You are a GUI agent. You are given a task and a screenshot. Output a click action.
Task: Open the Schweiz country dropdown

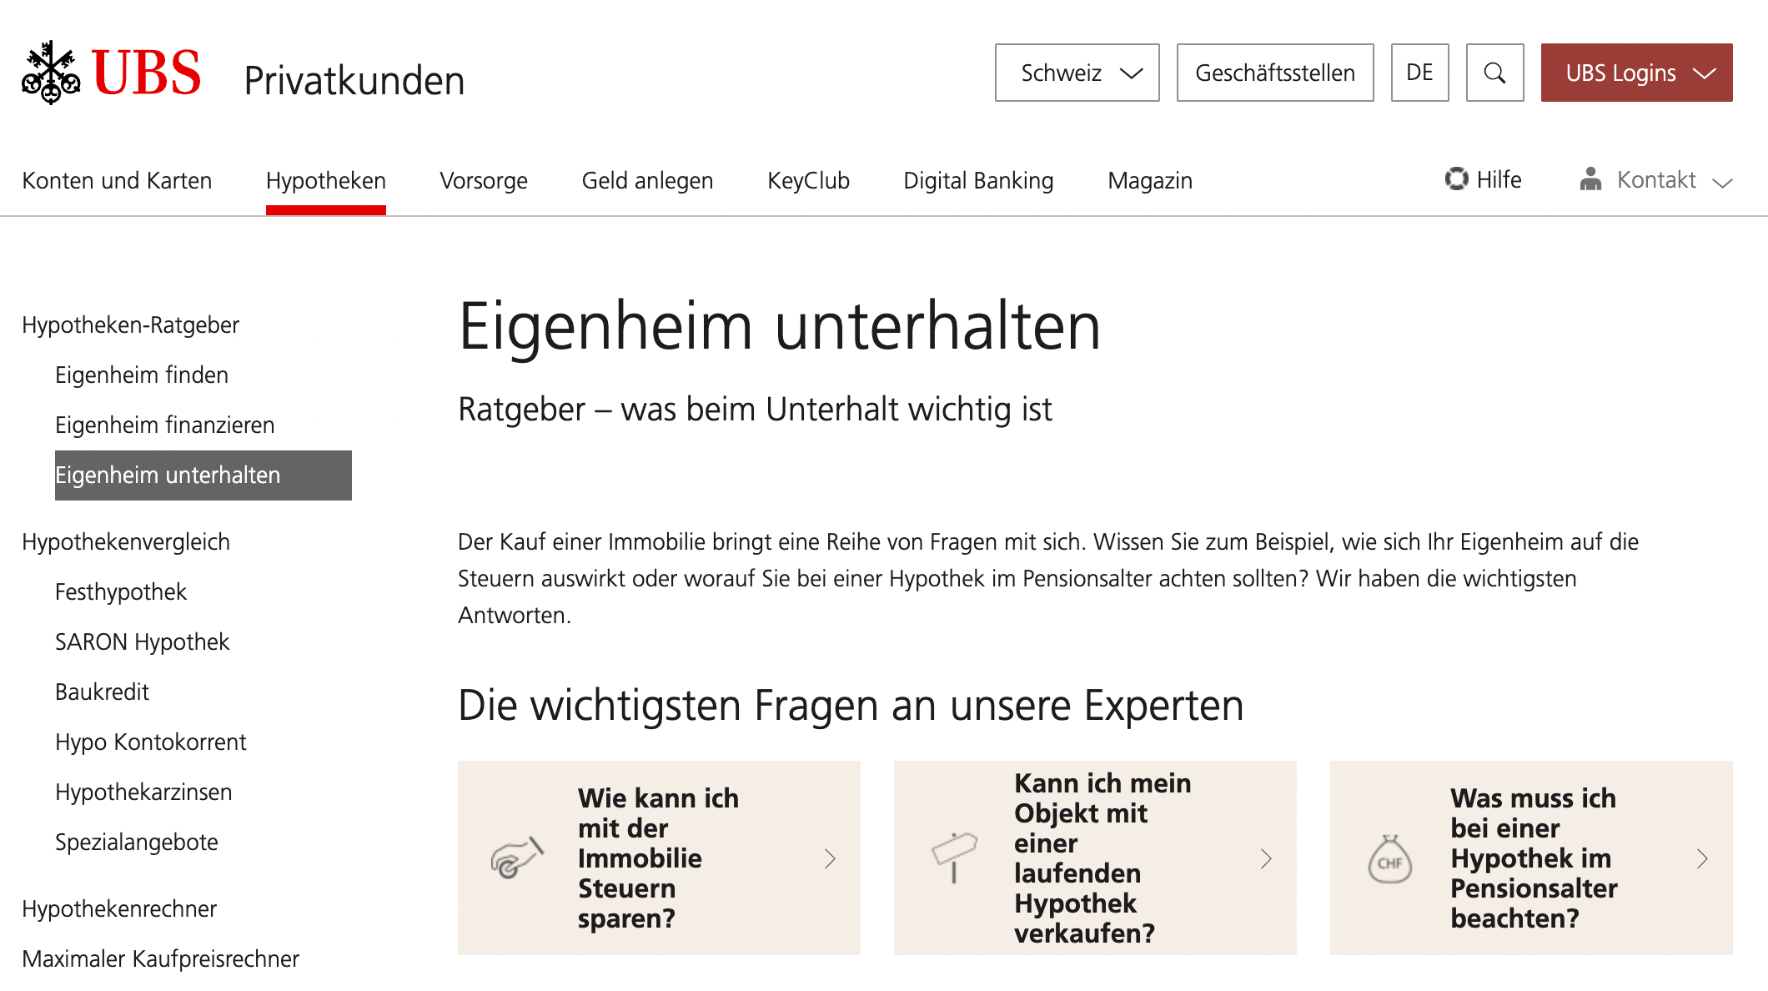point(1077,73)
